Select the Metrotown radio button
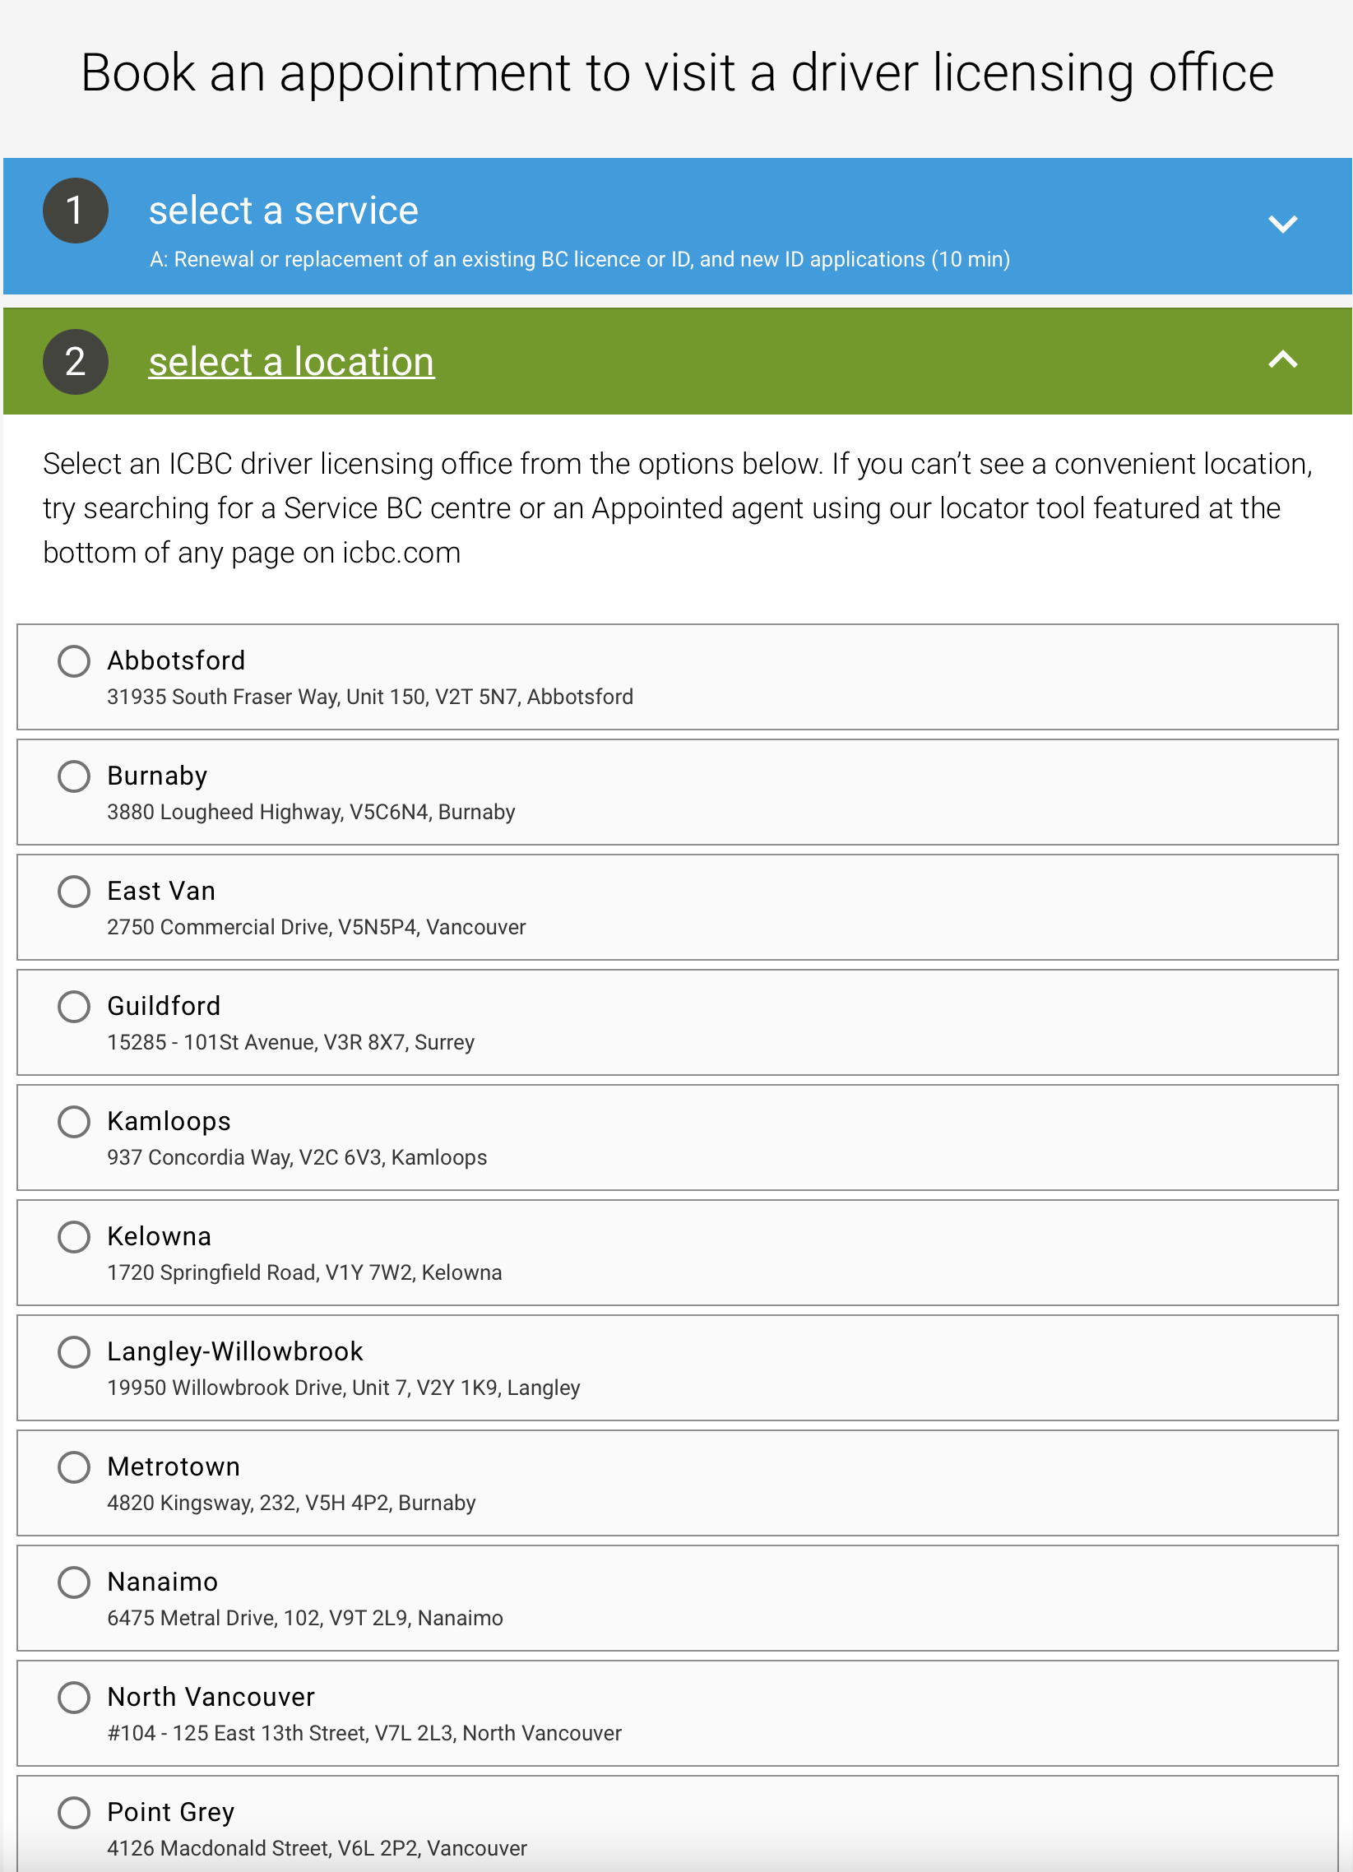 click(73, 1467)
